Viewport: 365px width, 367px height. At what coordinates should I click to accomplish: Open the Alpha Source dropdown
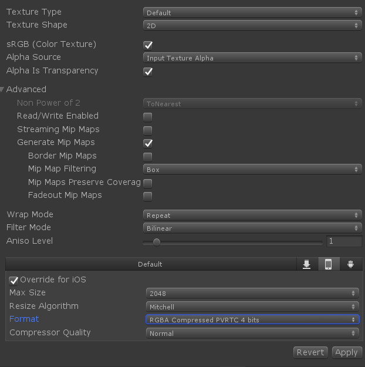(252, 58)
